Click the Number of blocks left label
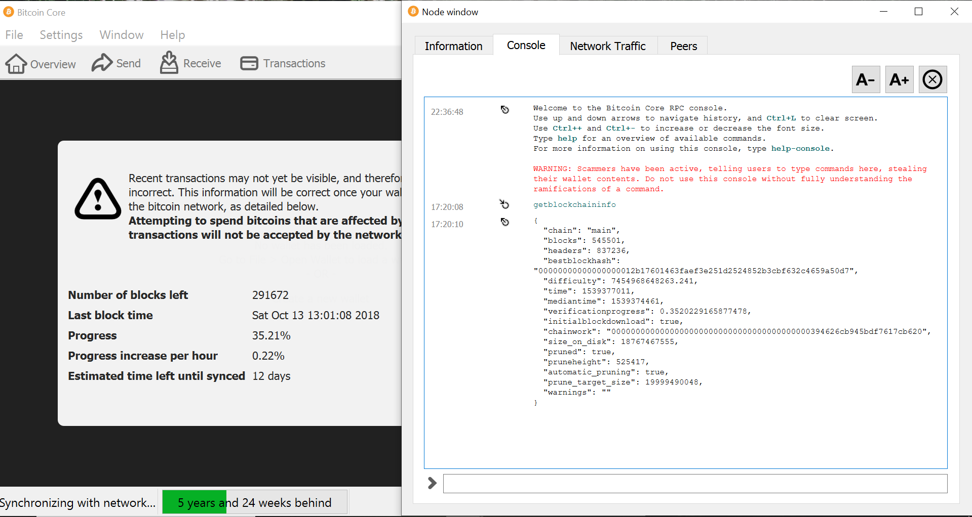The height and width of the screenshot is (517, 972). click(x=128, y=295)
